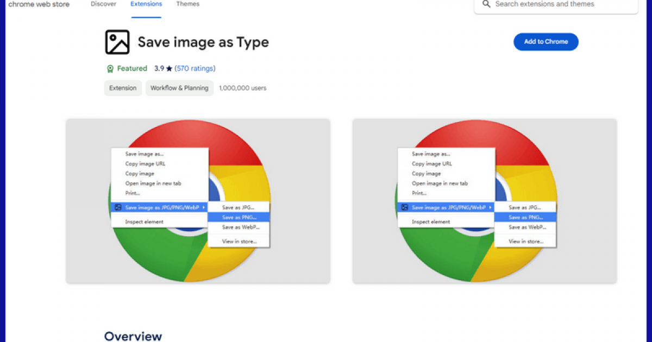
Task: Click the Workflow & Planning category tag
Action: point(179,88)
